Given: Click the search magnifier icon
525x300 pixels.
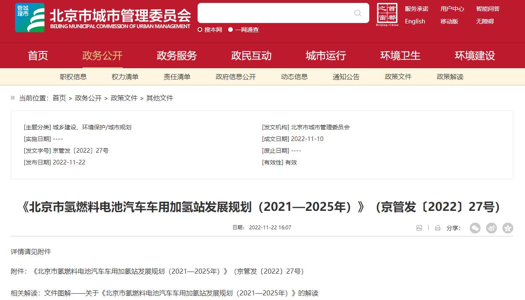Looking at the screenshot, I should tap(358, 13).
